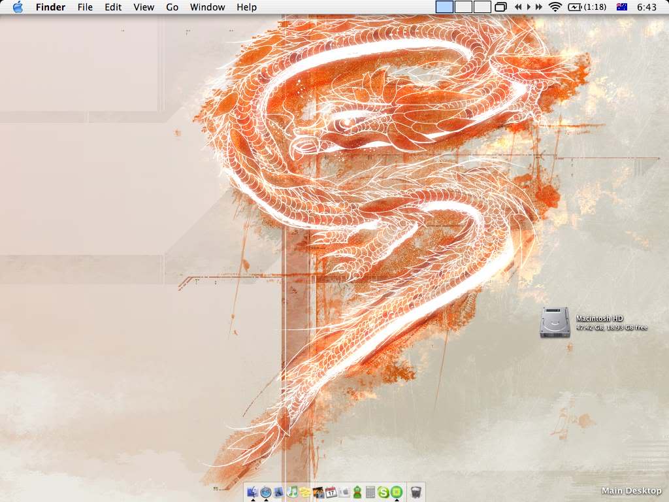Click the play control in the menu bar
This screenshot has width=669, height=502.
point(529,7)
